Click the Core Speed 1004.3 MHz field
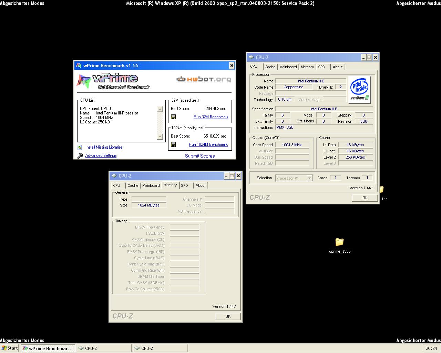441x353 pixels. 292,145
